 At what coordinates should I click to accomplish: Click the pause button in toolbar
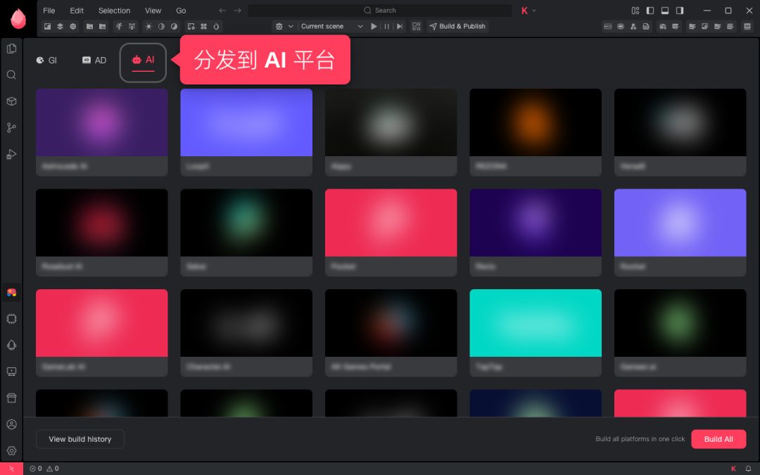(387, 26)
